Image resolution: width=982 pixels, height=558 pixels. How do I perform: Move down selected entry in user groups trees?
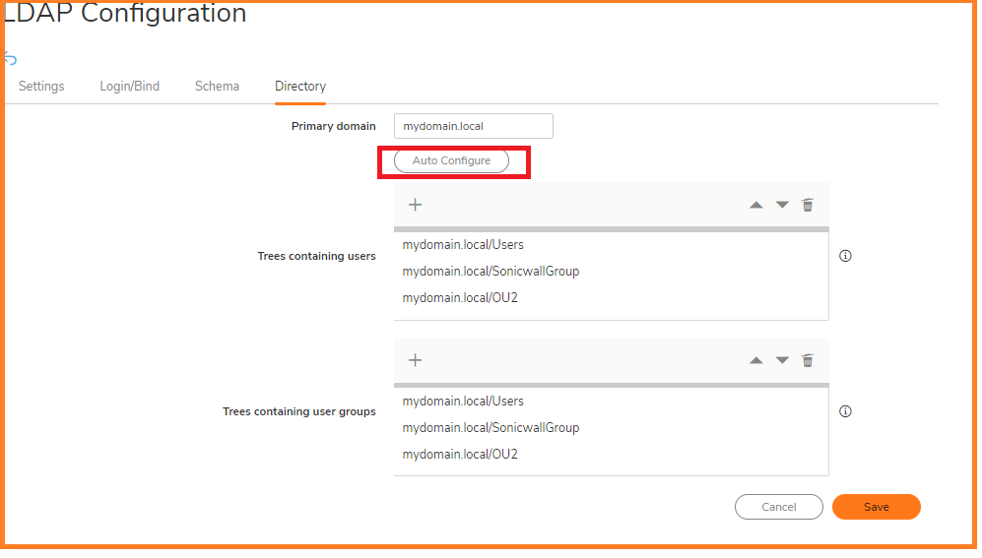(x=782, y=360)
